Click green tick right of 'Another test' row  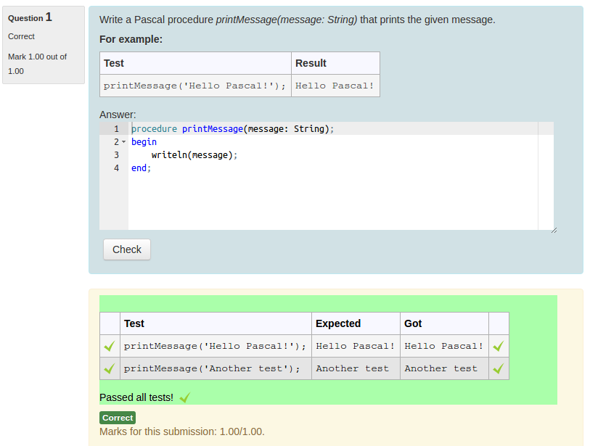pyautogui.click(x=498, y=368)
